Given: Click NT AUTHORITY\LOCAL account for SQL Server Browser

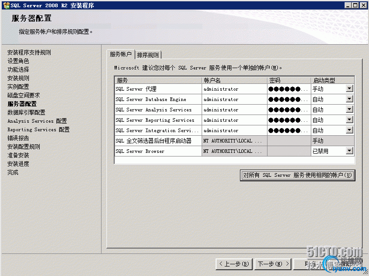Looking at the screenshot, I should 235,151.
